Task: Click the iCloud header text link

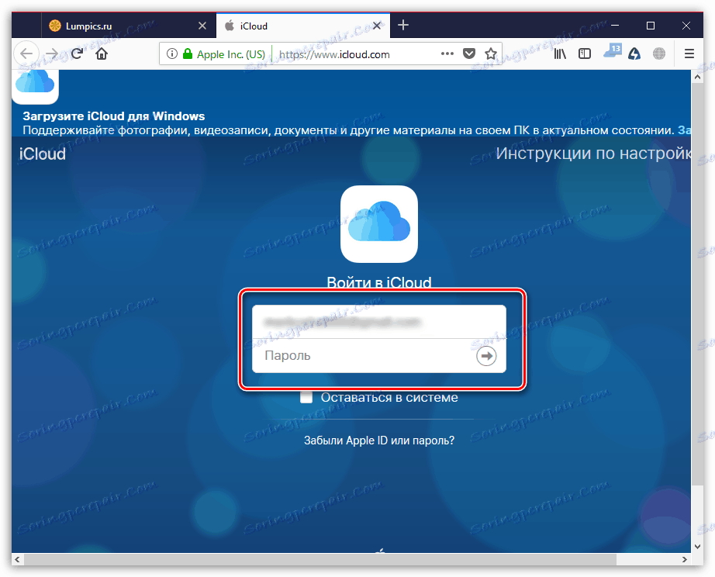Action: tap(43, 154)
